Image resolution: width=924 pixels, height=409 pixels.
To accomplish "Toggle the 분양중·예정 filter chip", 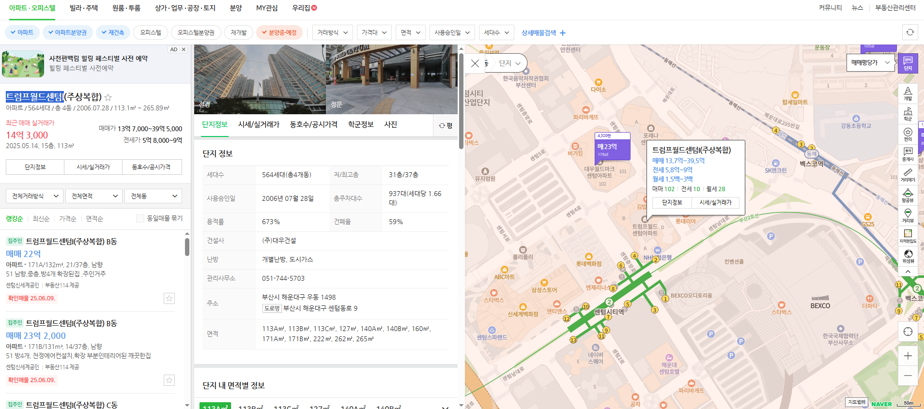I will [x=279, y=32].
